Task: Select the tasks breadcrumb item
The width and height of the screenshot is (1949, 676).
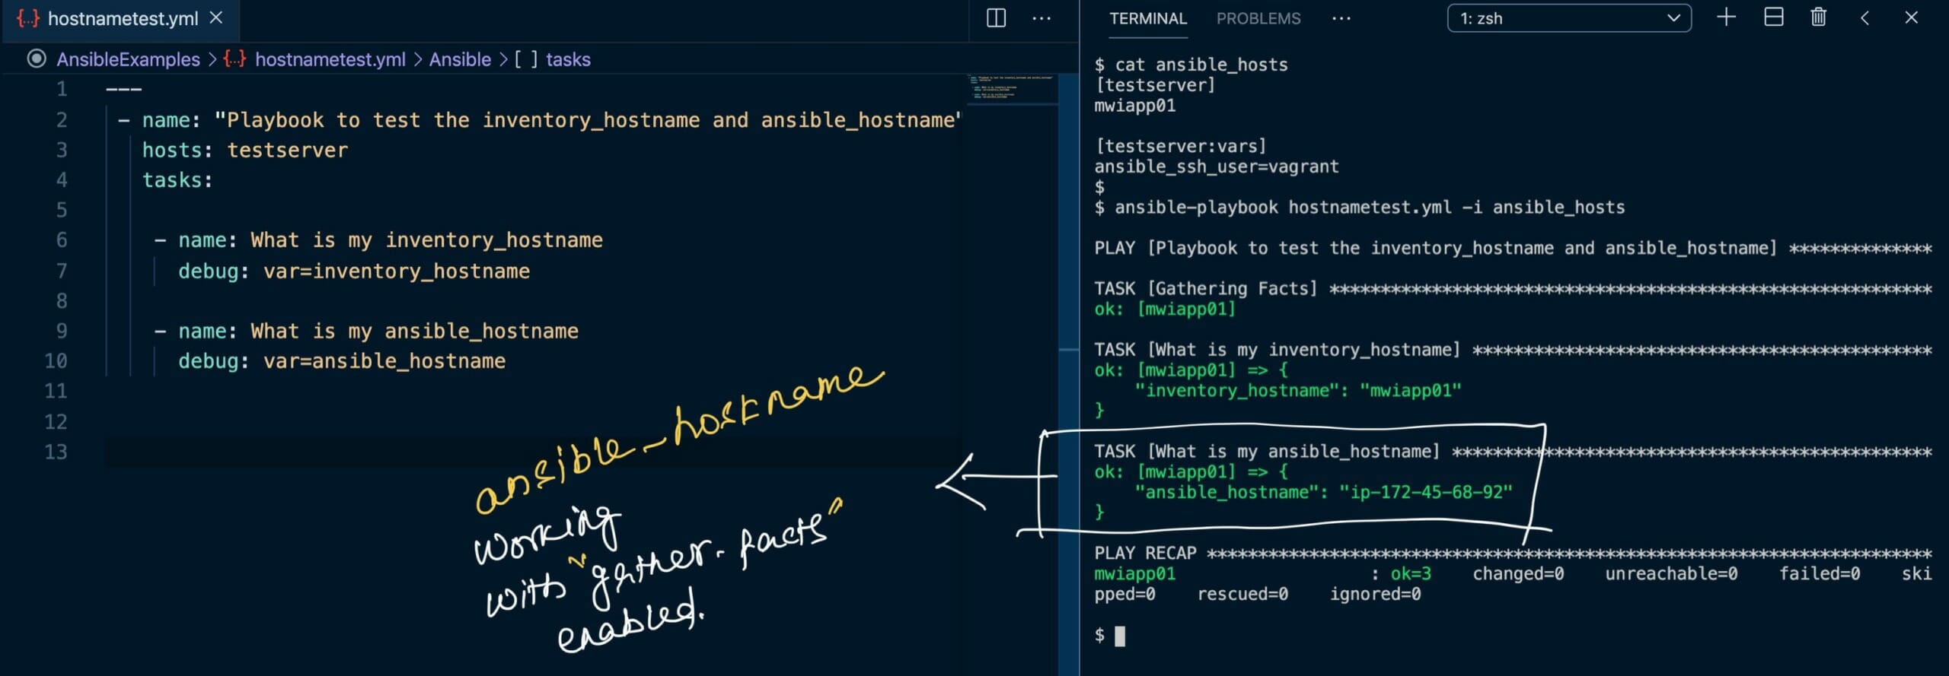Action: click(x=568, y=59)
